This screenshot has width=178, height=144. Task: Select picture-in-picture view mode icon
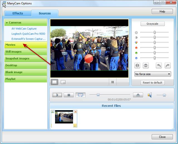pyautogui.click(x=63, y=82)
